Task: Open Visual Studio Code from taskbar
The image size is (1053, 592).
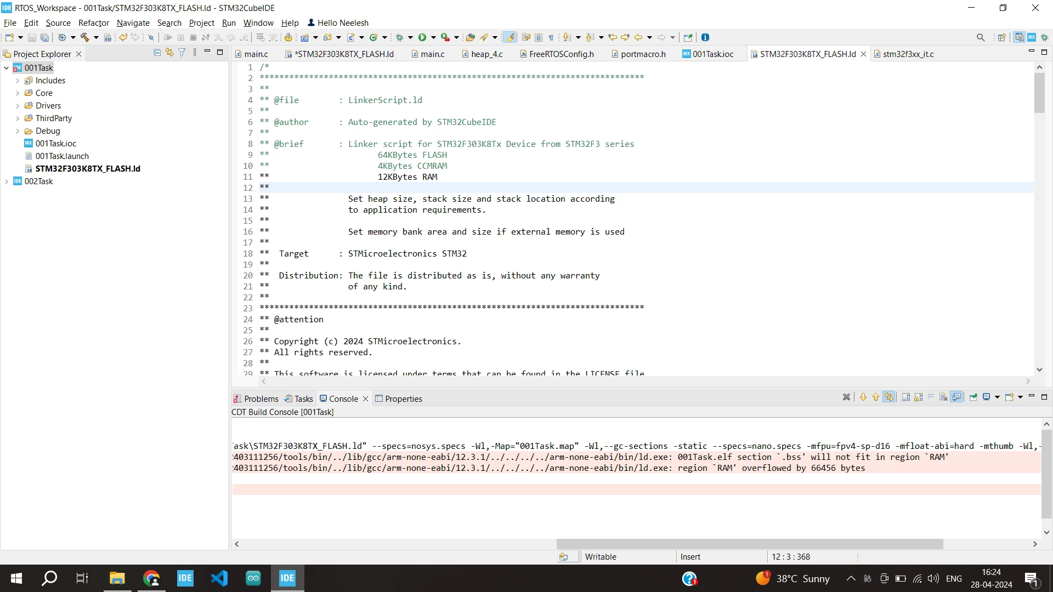Action: point(219,578)
